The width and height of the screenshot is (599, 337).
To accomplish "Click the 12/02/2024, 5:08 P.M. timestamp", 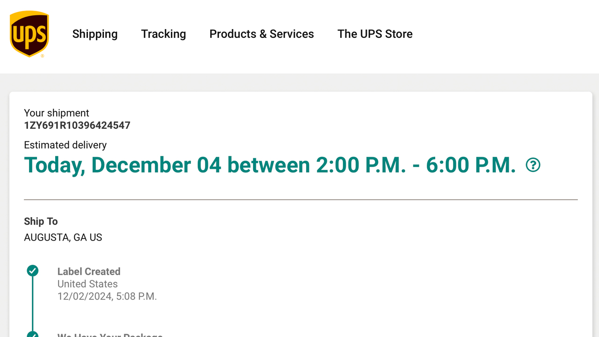I will 107,296.
